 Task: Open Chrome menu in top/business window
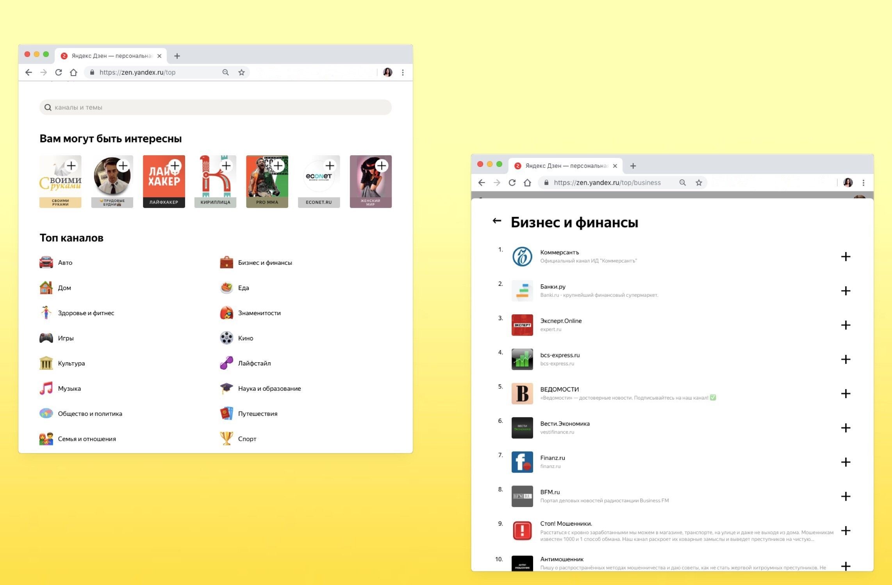pos(863,183)
